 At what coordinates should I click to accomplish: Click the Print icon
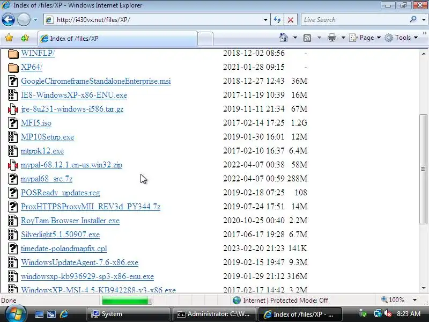[x=331, y=38]
